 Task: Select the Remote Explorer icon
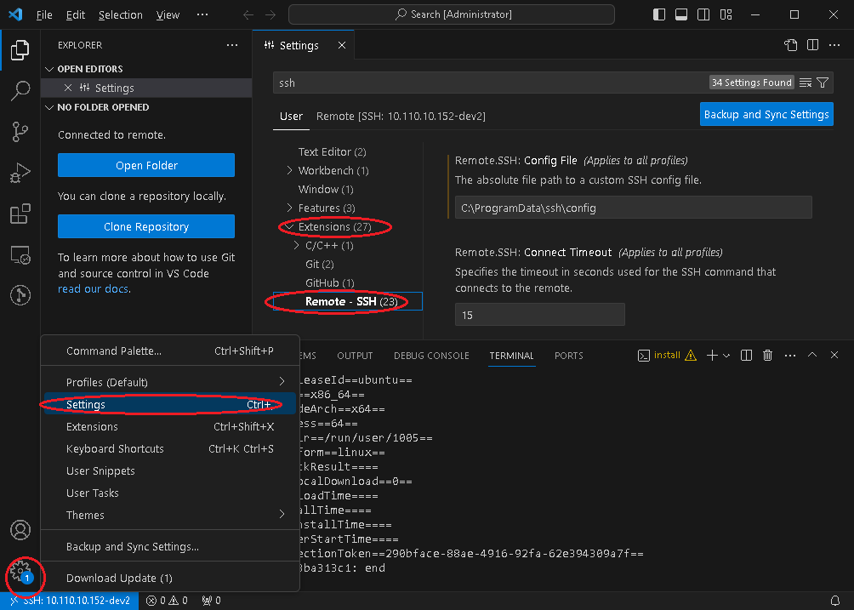click(20, 254)
